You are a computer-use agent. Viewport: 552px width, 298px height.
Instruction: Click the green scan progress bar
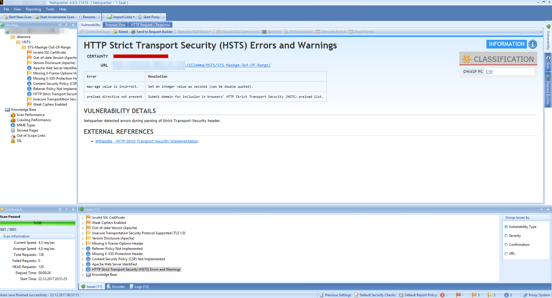pyautogui.click(x=38, y=223)
